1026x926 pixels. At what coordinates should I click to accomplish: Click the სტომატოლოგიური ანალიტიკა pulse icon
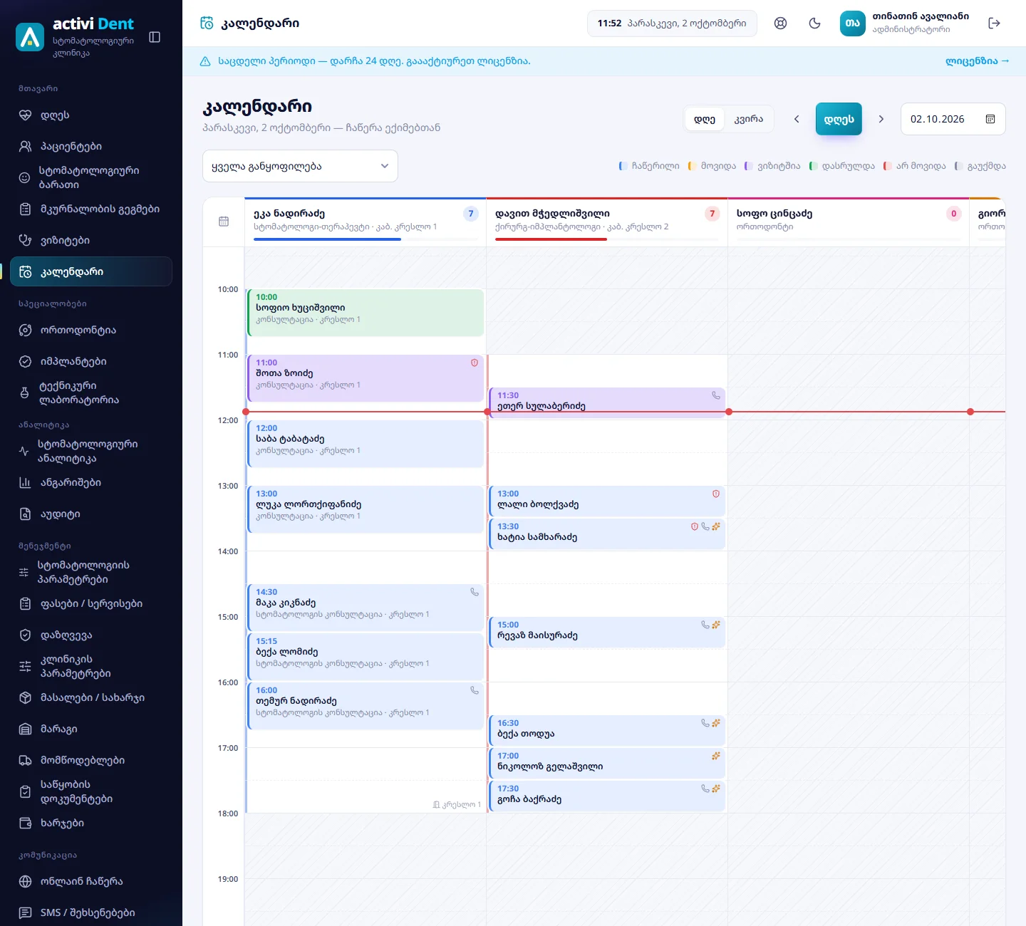point(24,452)
